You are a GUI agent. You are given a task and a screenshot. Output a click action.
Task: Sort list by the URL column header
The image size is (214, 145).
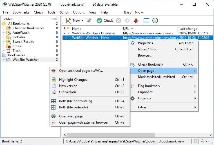pos(126,28)
